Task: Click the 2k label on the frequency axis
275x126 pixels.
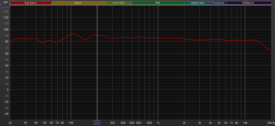Action: pos(184,123)
